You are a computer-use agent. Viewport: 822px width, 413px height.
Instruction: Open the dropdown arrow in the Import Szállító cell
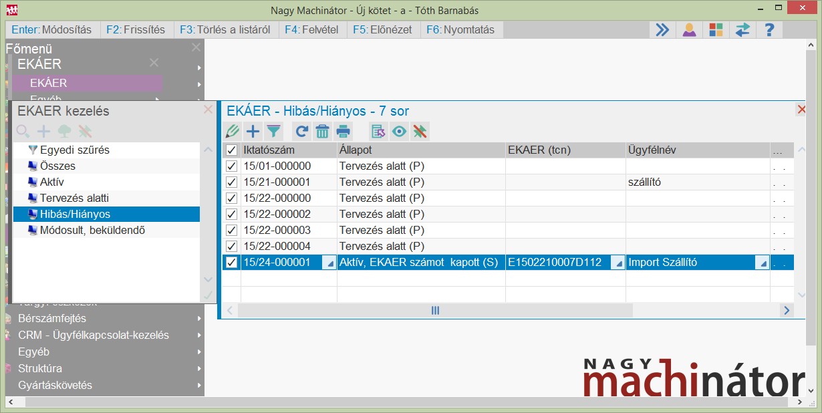tap(762, 263)
